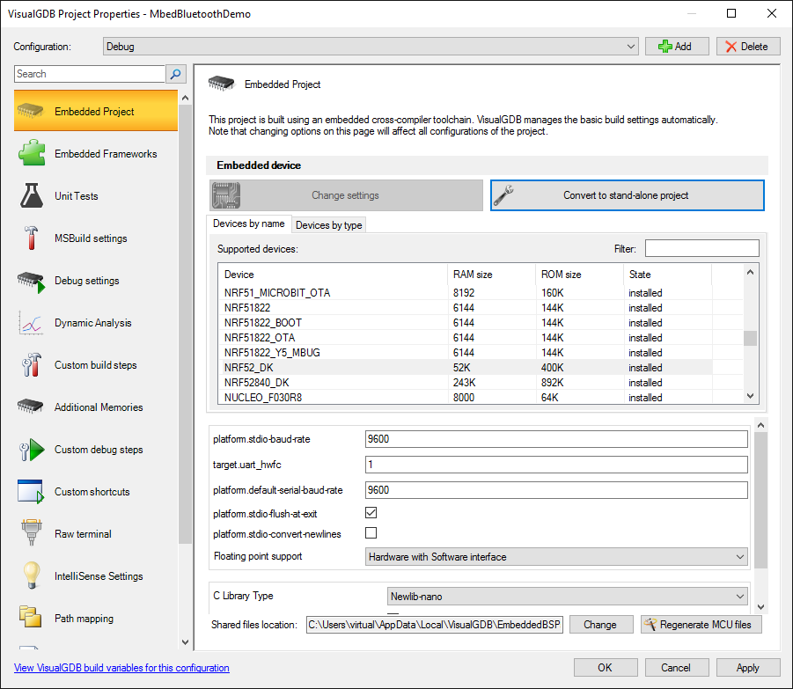Image resolution: width=793 pixels, height=689 pixels.
Task: Click settings panel scroll up arrow
Action: [760, 425]
